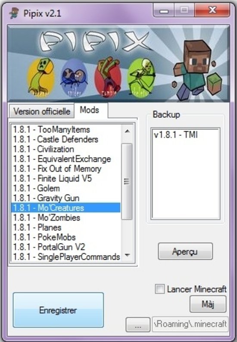
Task: Click the .minecraft path field
Action: click(190, 324)
